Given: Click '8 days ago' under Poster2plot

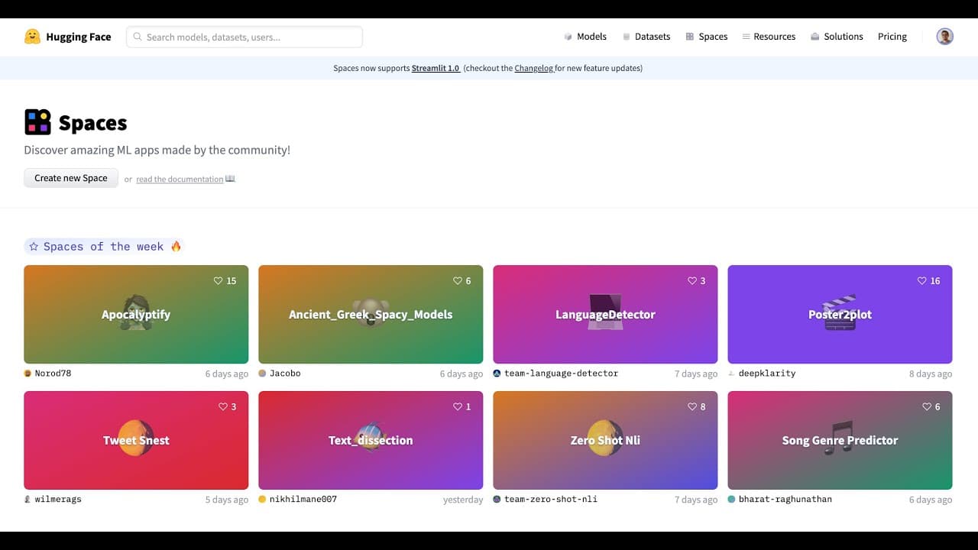Looking at the screenshot, I should pyautogui.click(x=931, y=374).
